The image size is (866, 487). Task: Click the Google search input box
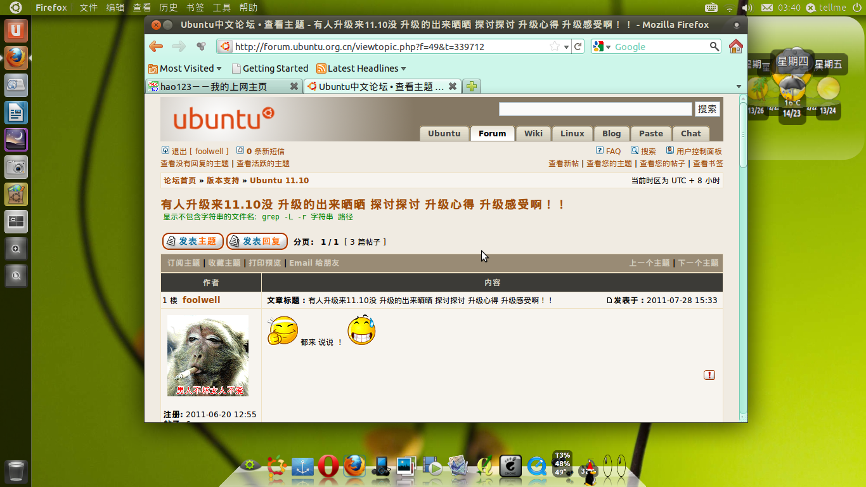coord(661,46)
